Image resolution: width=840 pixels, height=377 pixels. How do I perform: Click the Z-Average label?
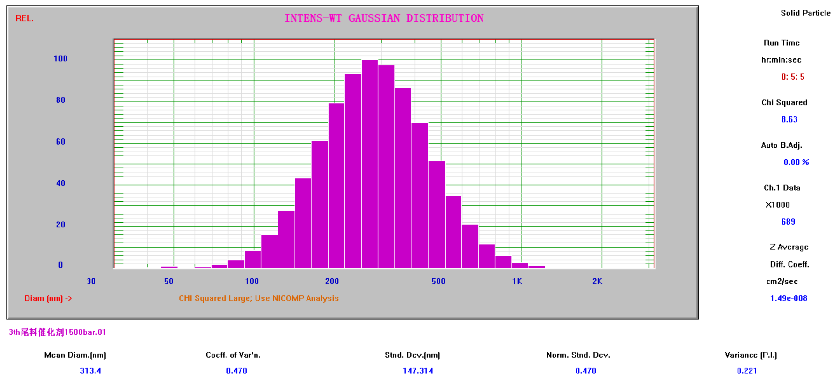click(x=789, y=247)
